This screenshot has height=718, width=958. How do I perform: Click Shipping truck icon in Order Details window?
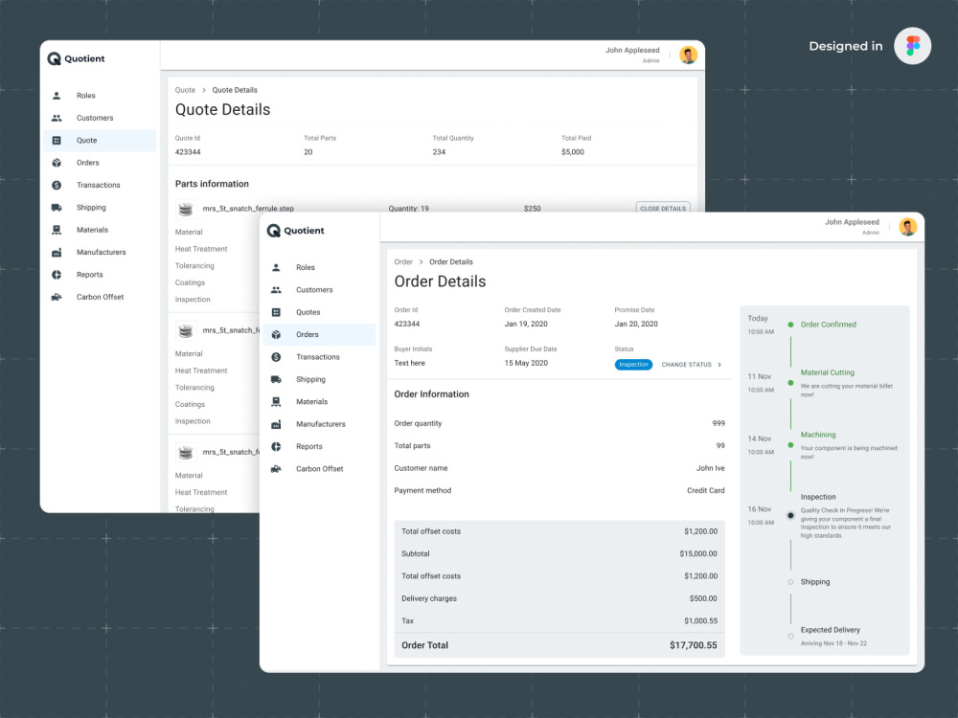276,380
